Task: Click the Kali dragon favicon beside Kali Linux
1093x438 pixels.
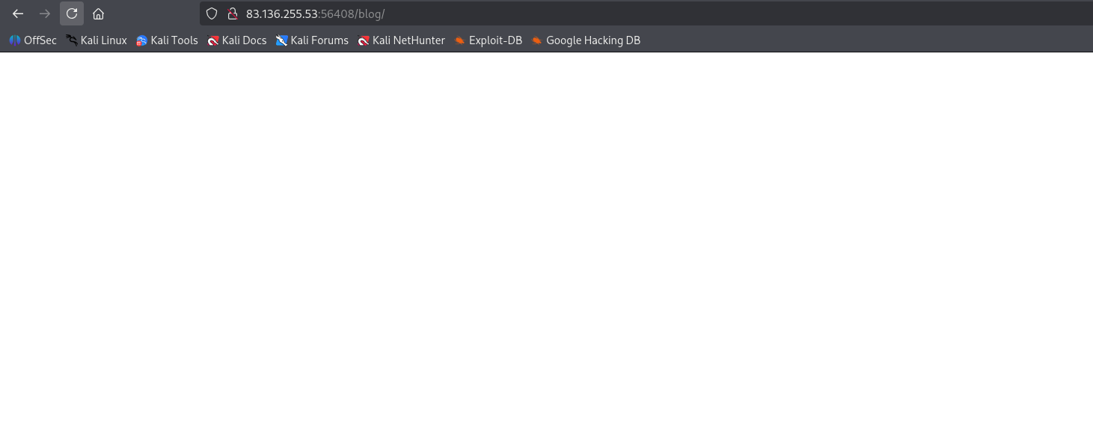Action: (72, 40)
